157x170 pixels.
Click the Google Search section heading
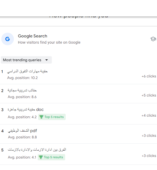[32, 36]
